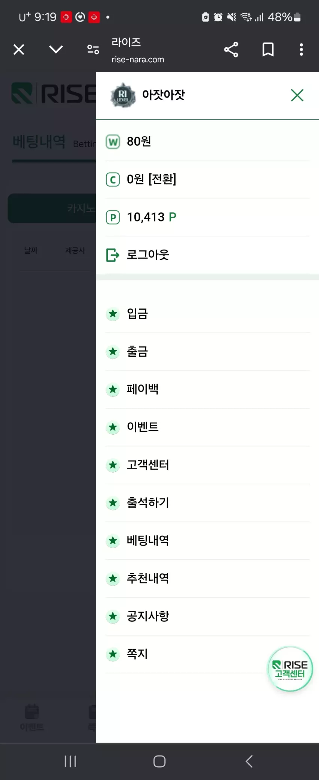This screenshot has width=319, height=780.
Task: Tap the 로그아웃 logout icon
Action: [x=113, y=255]
